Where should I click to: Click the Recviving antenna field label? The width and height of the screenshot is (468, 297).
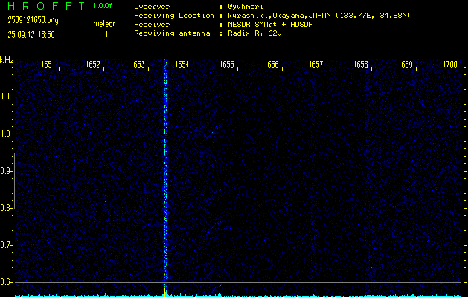click(x=172, y=33)
